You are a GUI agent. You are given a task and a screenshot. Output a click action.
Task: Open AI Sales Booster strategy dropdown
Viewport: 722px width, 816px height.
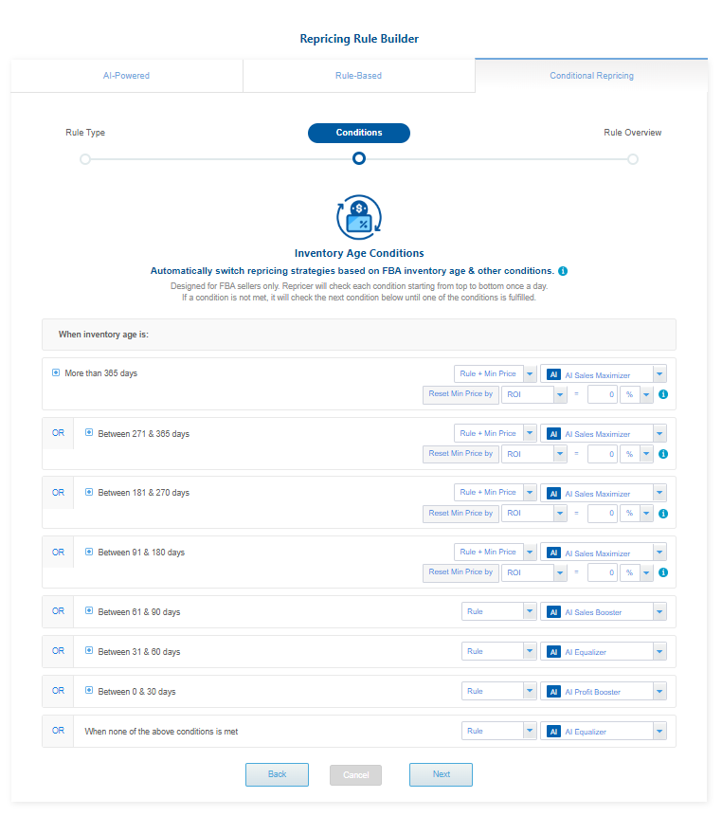coord(604,612)
